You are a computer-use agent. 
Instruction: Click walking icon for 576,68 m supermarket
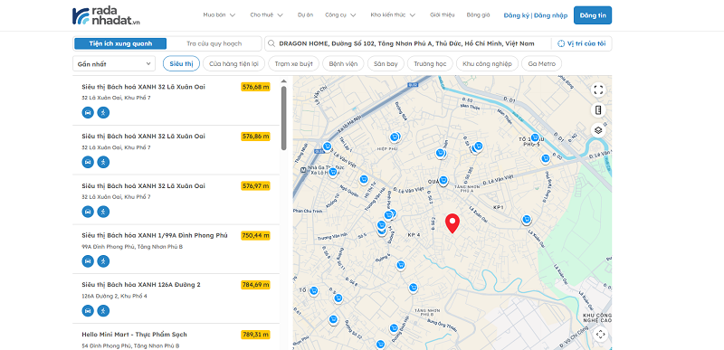point(103,112)
